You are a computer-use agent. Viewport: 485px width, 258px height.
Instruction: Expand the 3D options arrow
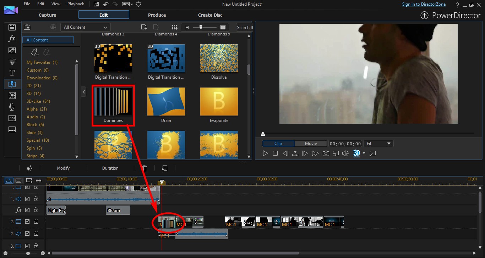[364, 153]
